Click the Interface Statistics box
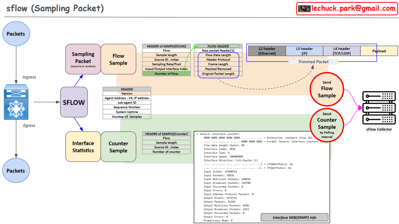This screenshot has height=224, width=399. coord(83,147)
